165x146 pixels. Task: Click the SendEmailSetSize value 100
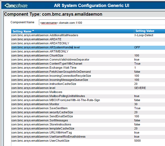pyautogui.click(x=137, y=116)
